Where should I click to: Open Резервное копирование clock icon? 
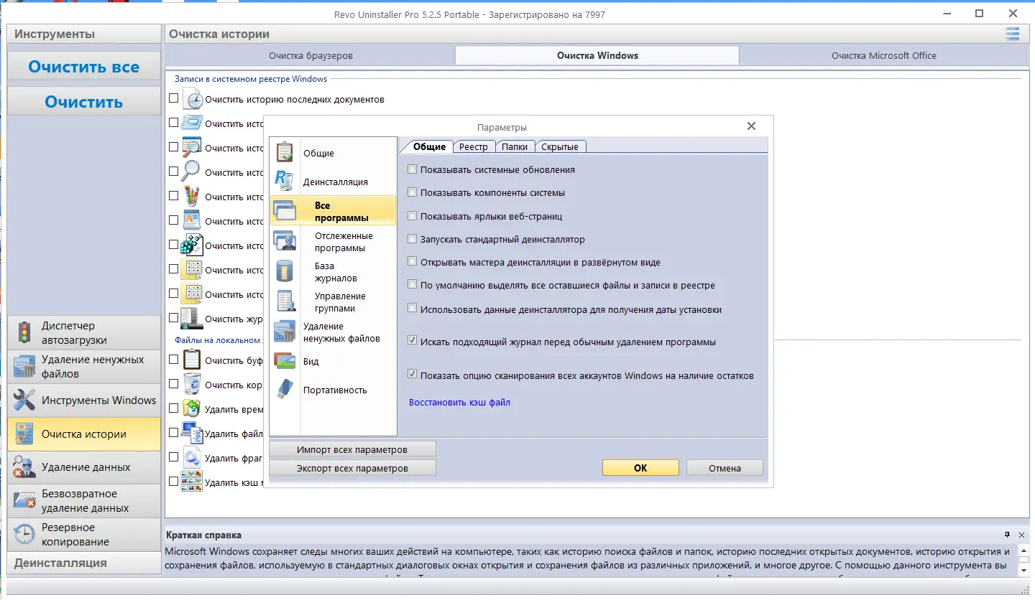pyautogui.click(x=24, y=534)
